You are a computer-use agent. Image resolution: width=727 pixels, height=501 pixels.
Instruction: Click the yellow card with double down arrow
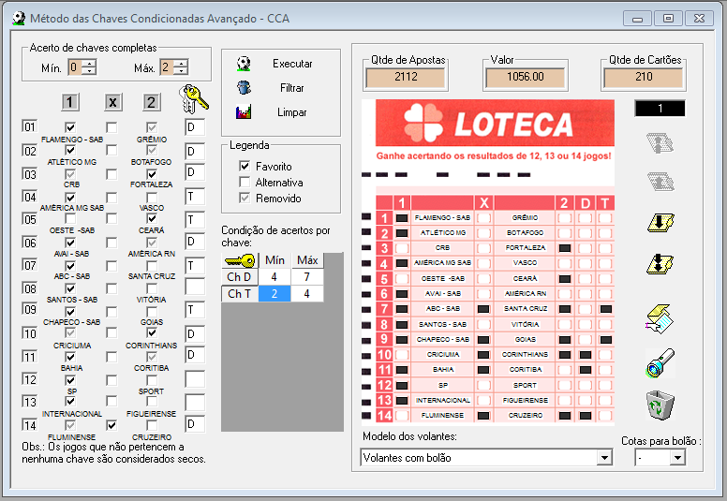point(660,264)
